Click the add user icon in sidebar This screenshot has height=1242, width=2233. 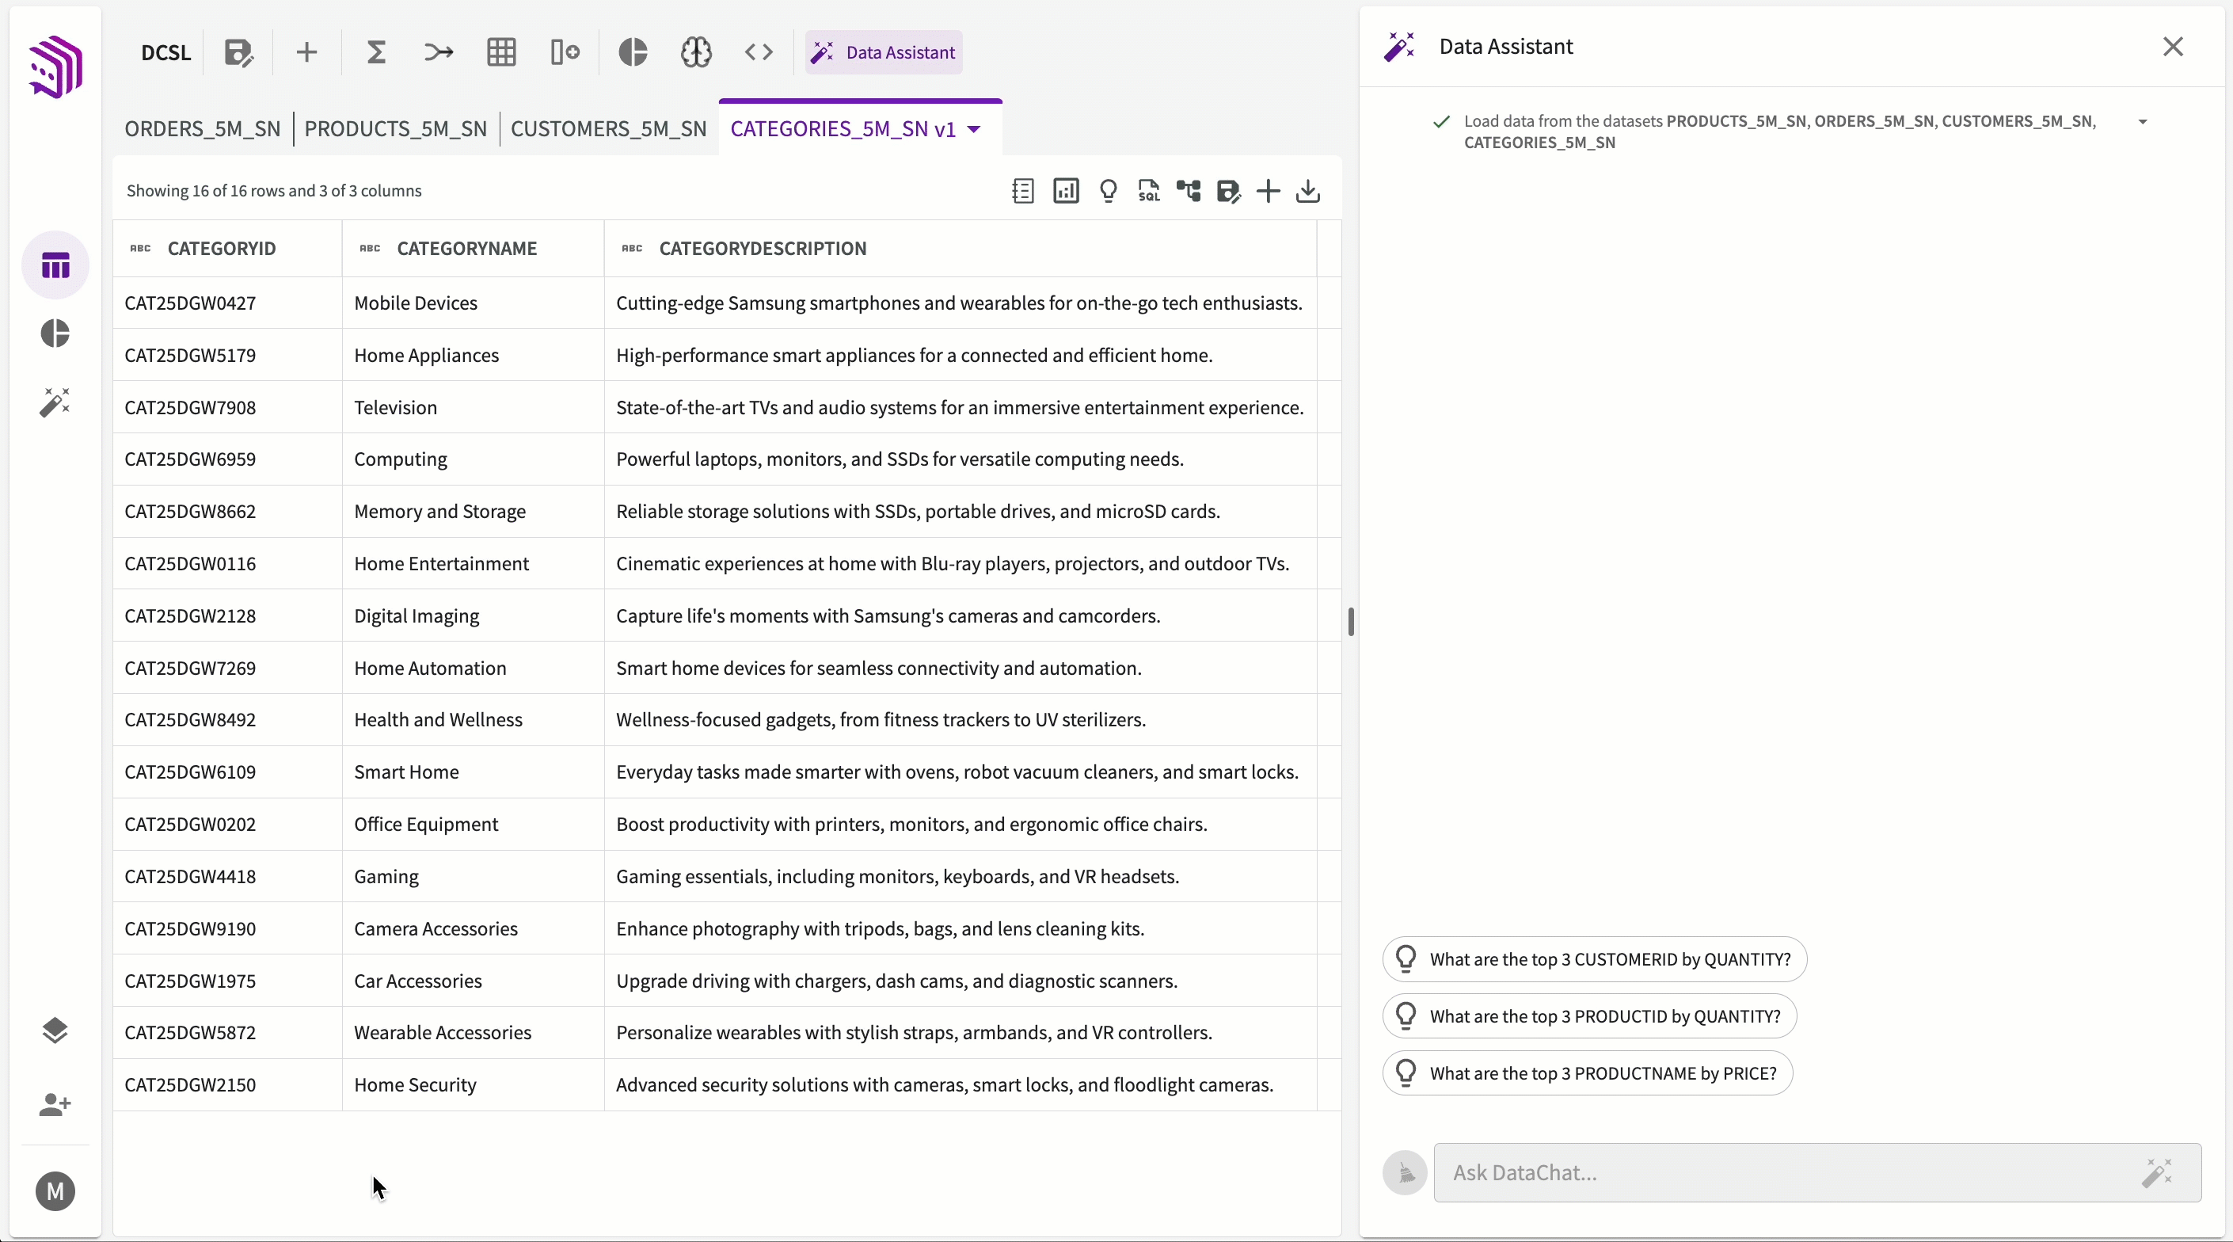click(55, 1104)
